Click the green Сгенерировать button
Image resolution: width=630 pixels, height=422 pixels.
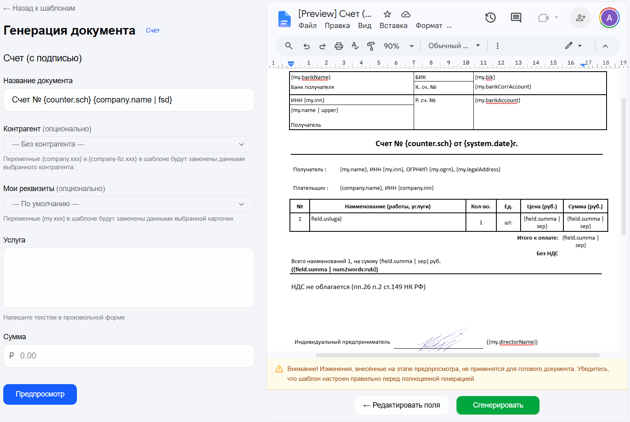pyautogui.click(x=498, y=406)
